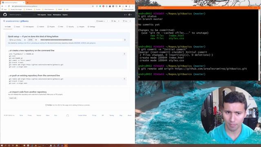This screenshot has height=147, width=261.
Task: Switch to the Actions tab
Action: coord(41,27)
